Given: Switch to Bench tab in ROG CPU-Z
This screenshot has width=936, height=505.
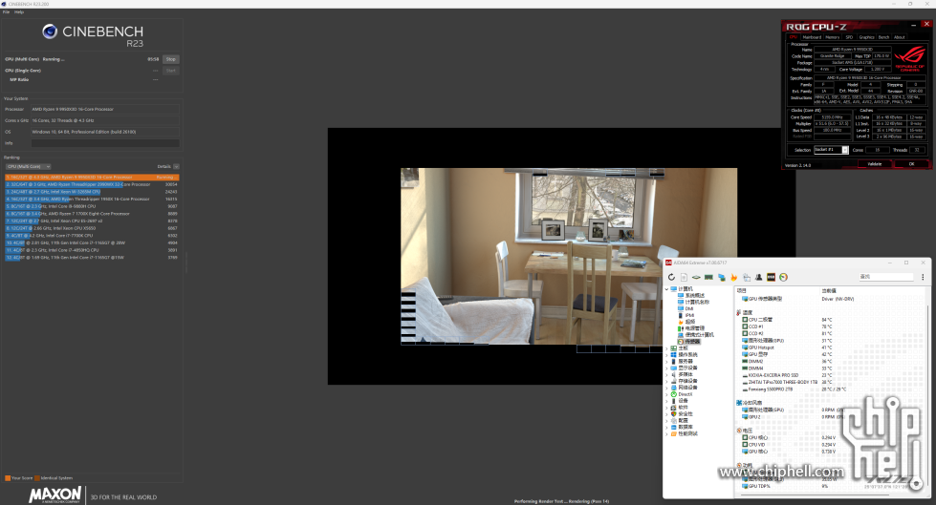Looking at the screenshot, I should click(883, 37).
